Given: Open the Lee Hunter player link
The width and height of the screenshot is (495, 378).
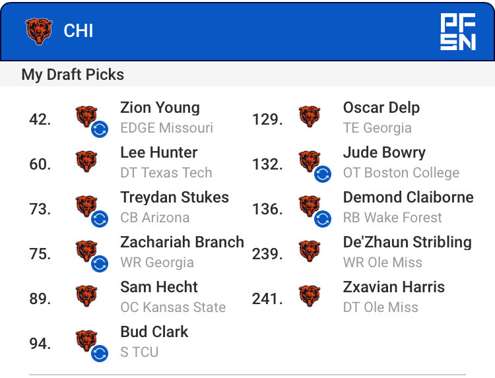Looking at the screenshot, I should pos(159,152).
